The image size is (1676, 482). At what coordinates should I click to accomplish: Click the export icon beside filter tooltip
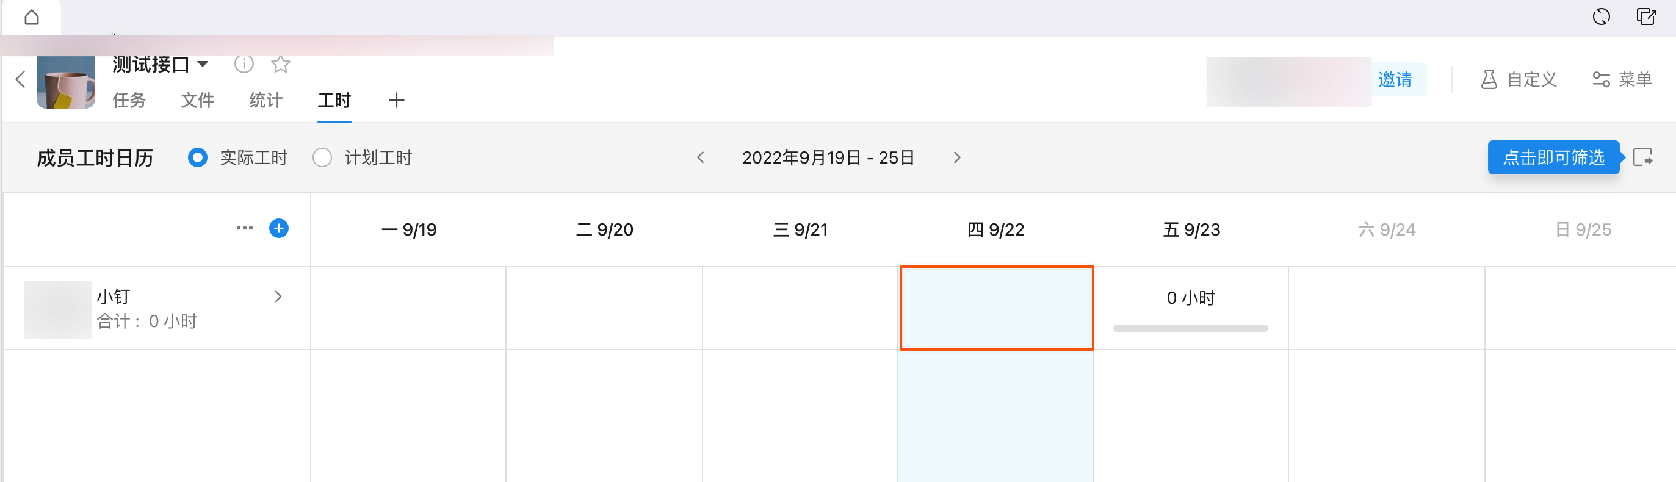click(1643, 157)
